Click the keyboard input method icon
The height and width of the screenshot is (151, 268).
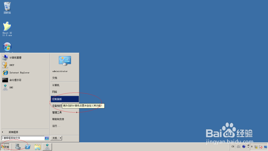click(x=238, y=146)
